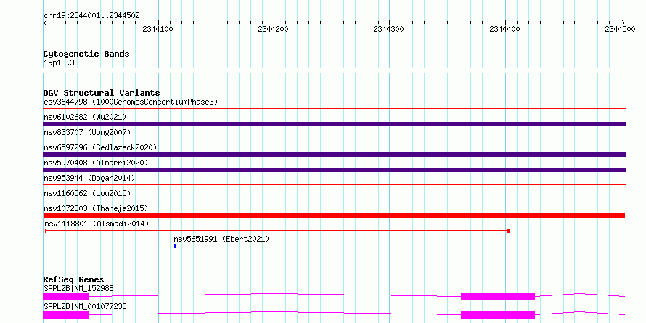Image resolution: width=646 pixels, height=323 pixels.
Task: Open variant nsv1072303 (Thareja2015) label
Action: pos(96,208)
